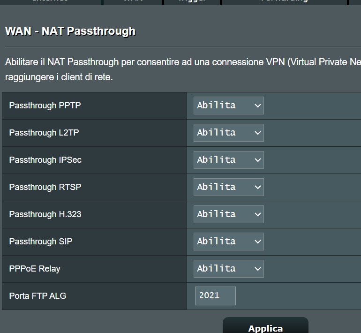Click the Passthrough PPTP row label
Viewport: 361px width, 333px height.
point(45,106)
